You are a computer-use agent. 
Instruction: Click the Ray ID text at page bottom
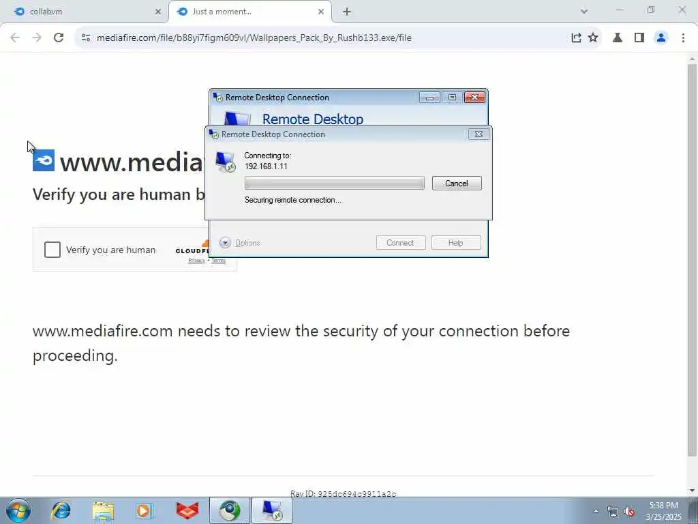[x=344, y=493]
